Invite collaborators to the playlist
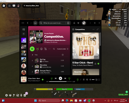Viewport: 129px width, 103px height. point(45,49)
